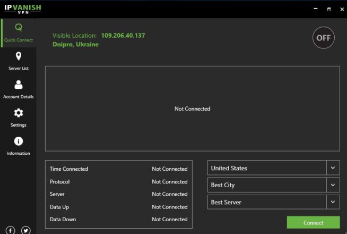Click the IP address 109.206.40.137
Viewport: 347px width, 234px height.
[123, 36]
